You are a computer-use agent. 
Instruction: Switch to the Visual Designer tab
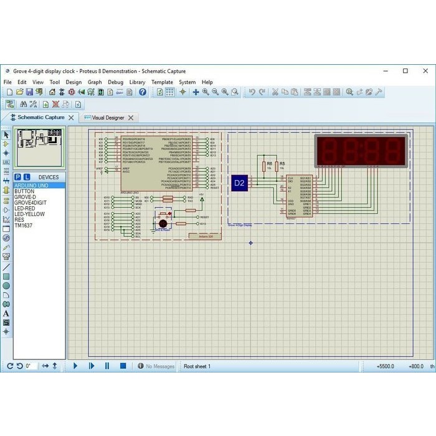[x=108, y=118]
